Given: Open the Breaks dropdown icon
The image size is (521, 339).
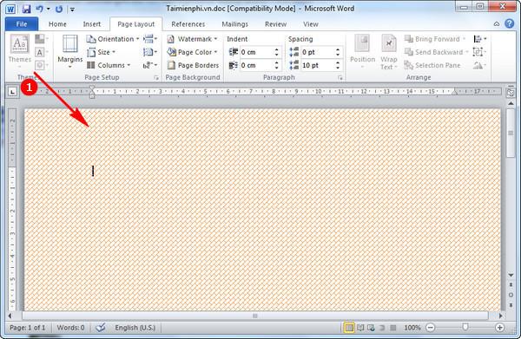Looking at the screenshot, I should click(x=150, y=39).
